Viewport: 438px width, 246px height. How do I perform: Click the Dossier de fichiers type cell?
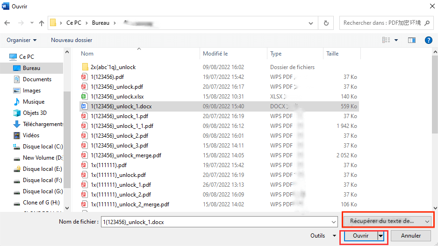tap(292, 67)
